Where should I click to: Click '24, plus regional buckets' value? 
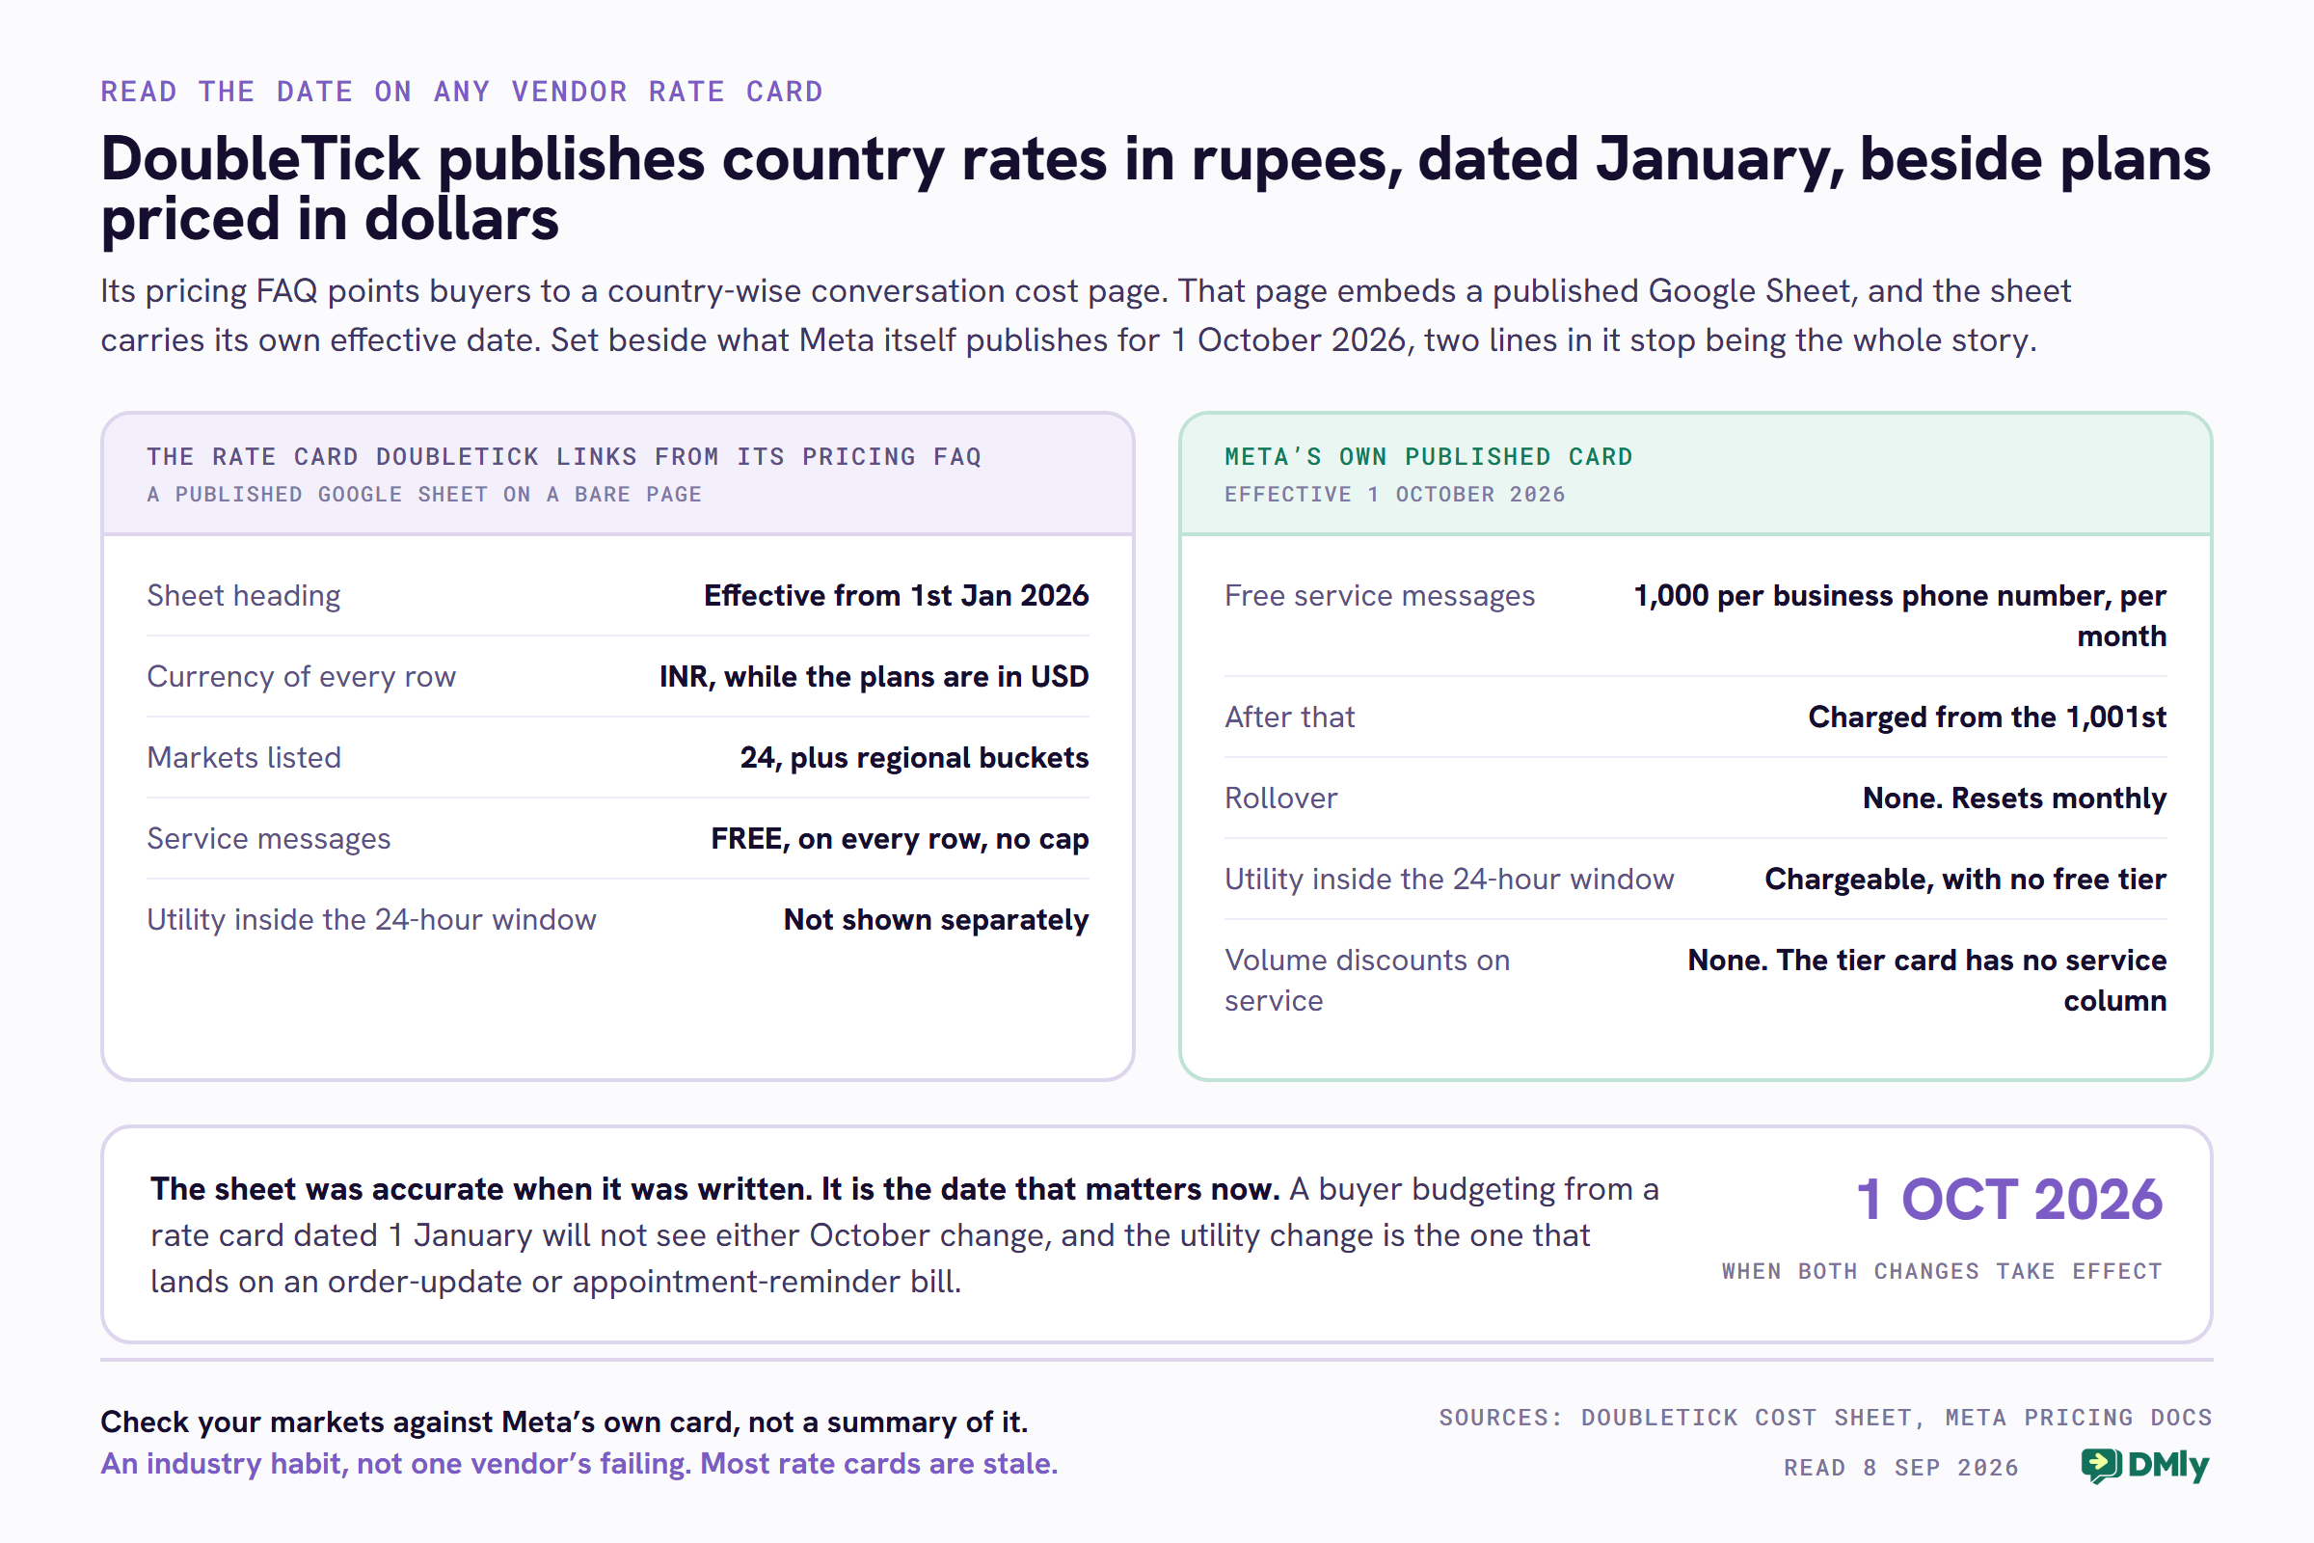point(914,758)
